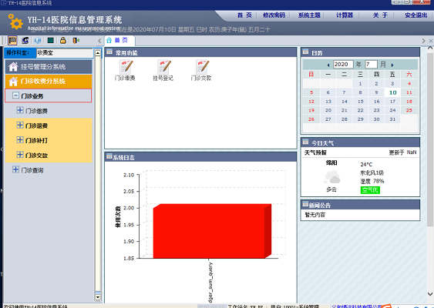Close the tab area with X
The width and height of the screenshot is (434, 308).
click(x=431, y=41)
